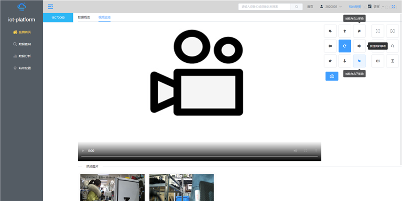
Task: Click the device search input field
Action: 264,7
